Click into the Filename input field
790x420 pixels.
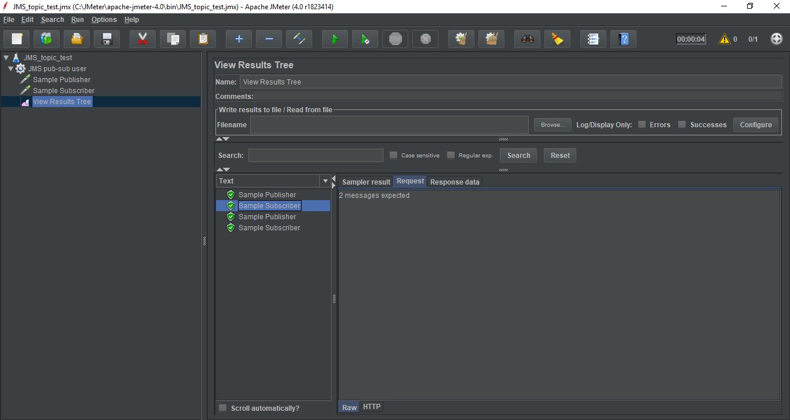[x=389, y=125]
